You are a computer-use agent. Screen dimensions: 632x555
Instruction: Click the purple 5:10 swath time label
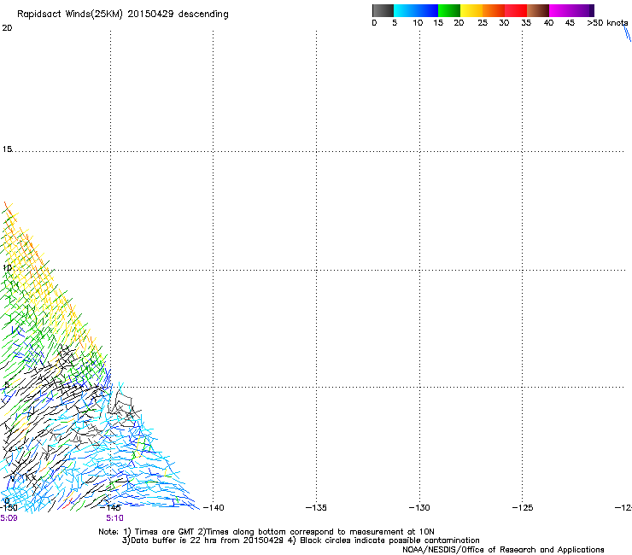tap(115, 518)
